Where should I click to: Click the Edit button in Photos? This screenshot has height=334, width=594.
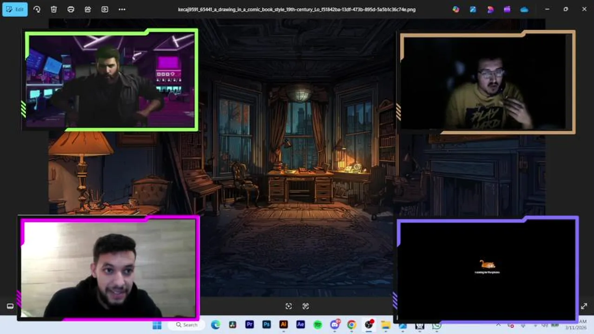coord(15,9)
